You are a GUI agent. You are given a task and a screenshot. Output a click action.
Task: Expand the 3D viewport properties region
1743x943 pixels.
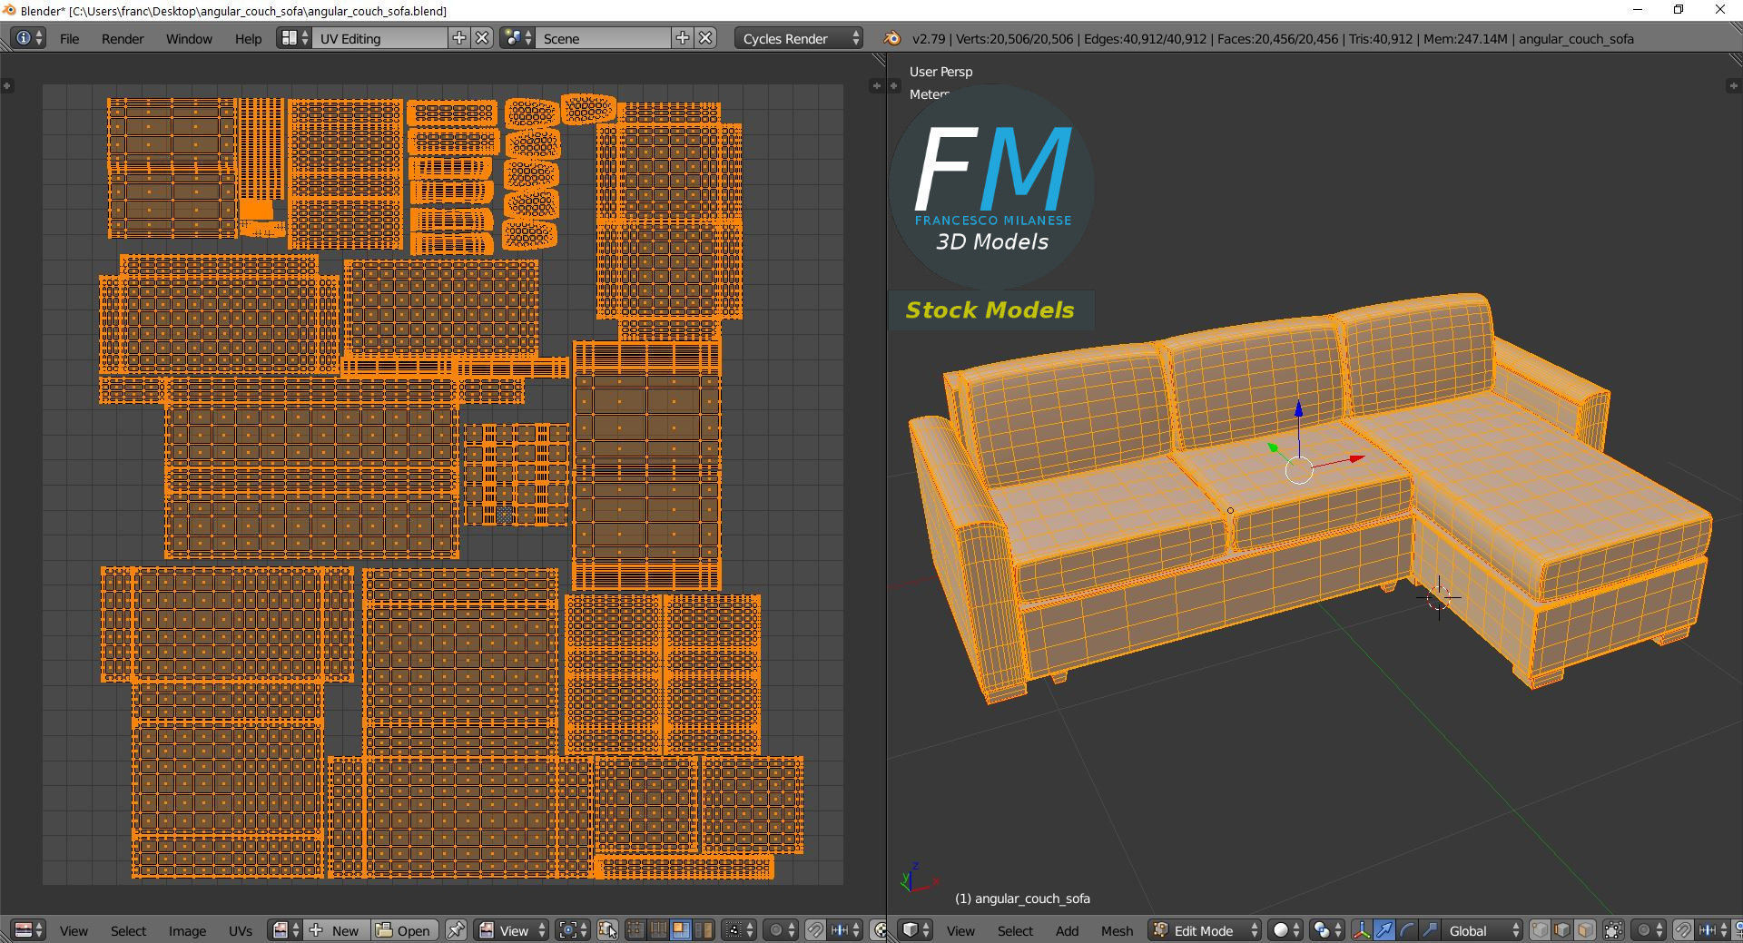(x=1732, y=86)
